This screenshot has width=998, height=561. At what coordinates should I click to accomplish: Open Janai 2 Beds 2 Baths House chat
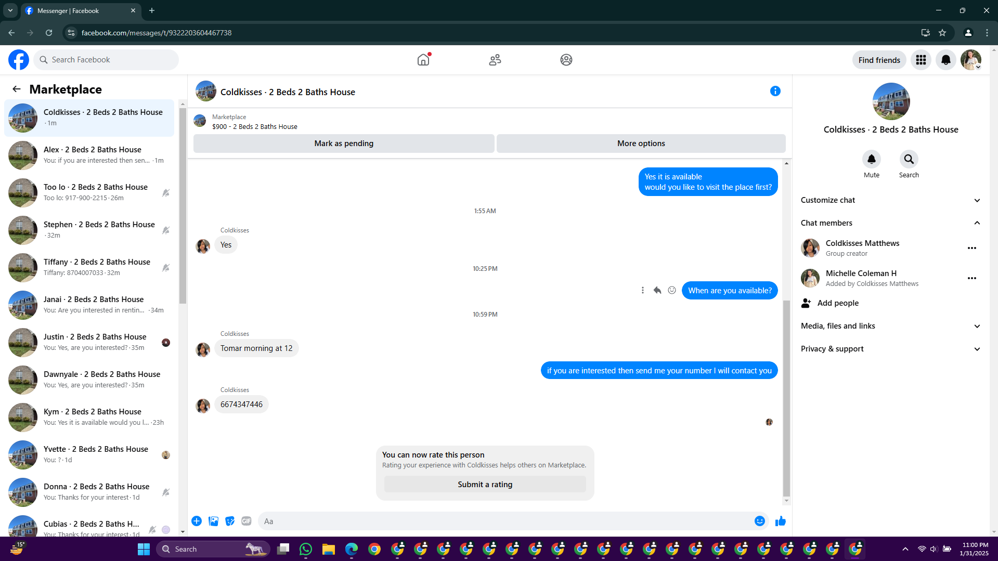pos(89,305)
